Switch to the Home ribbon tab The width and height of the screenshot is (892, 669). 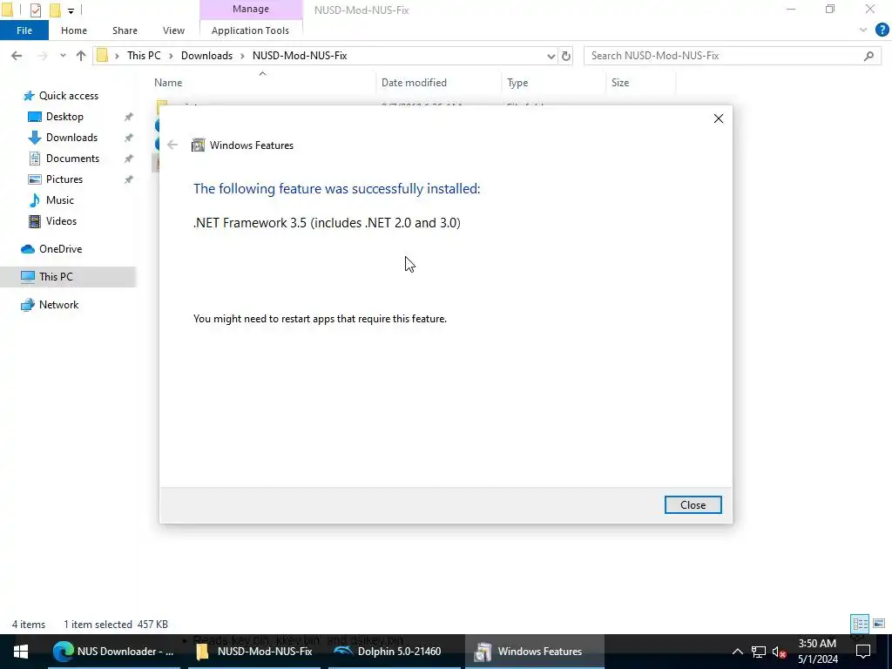point(74,30)
